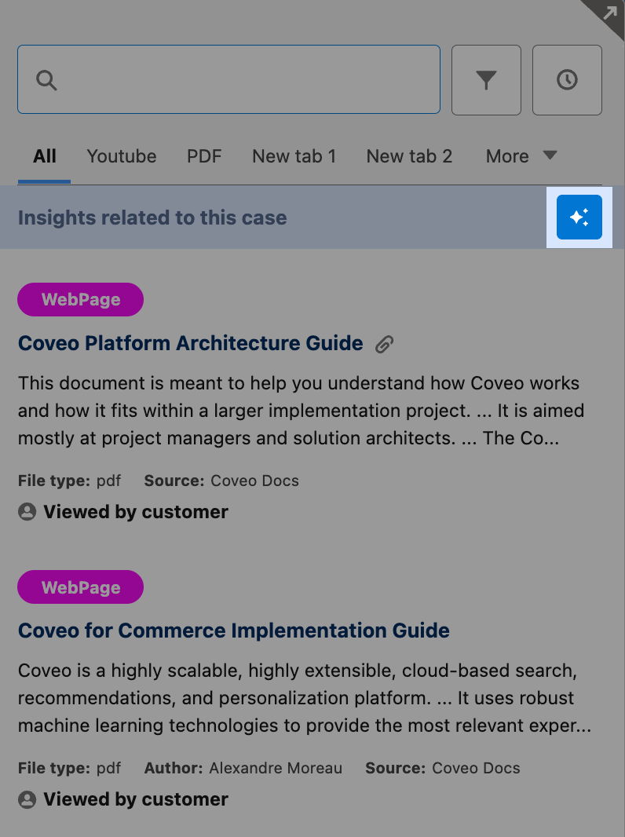The width and height of the screenshot is (625, 837).
Task: Click 'Viewed by customer' under Commerce Guide
Action: coord(136,799)
